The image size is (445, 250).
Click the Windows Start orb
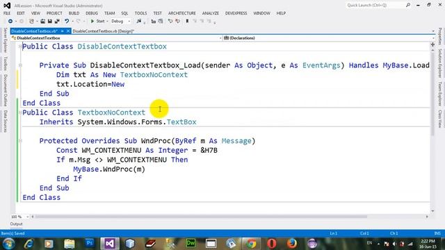coord(8,244)
